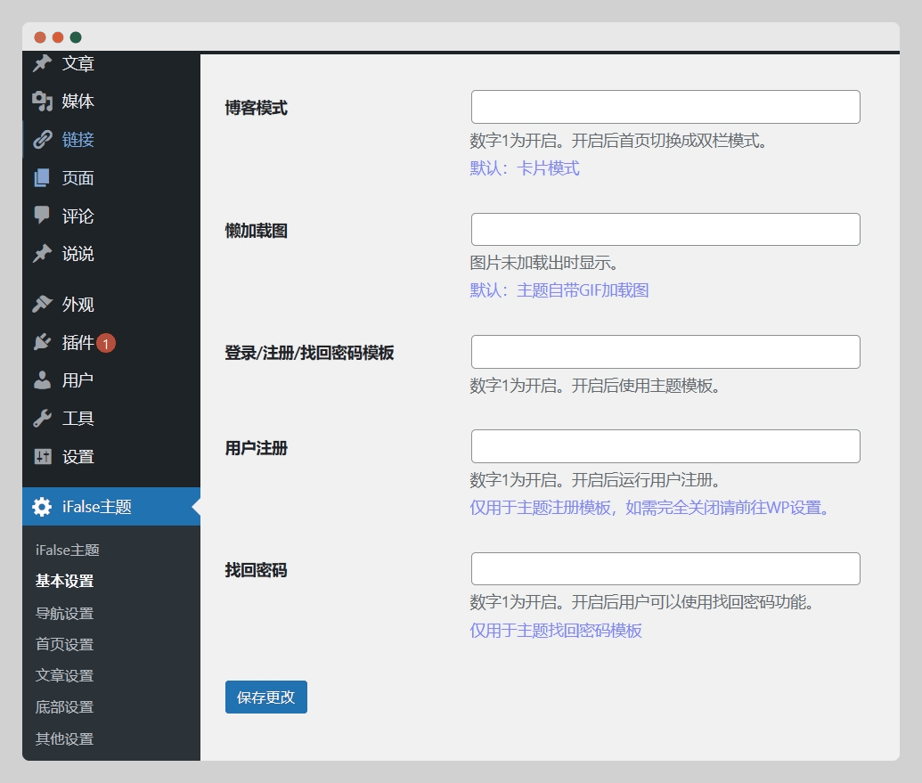Select the 页面 pages icon
Viewport: 922px width, 783px height.
pos(42,178)
